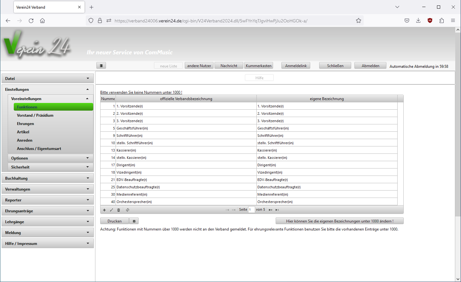Click the pencil edit icon below the table
Screen dimensions: 461x282
coord(111,210)
